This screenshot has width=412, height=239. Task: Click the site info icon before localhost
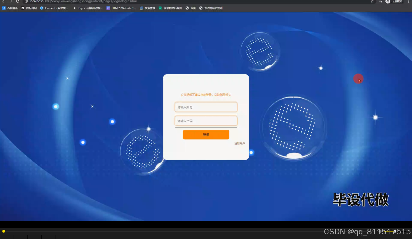26,1
